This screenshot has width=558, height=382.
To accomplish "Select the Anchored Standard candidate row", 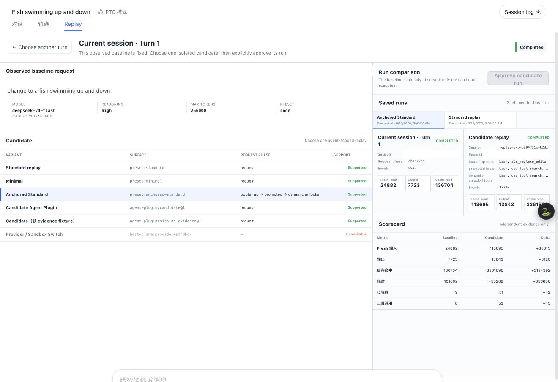I will tap(186, 194).
